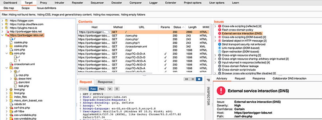This screenshot has width=322, height=120.
Task: Select combined tabbed message layout
Action: coord(199,79)
